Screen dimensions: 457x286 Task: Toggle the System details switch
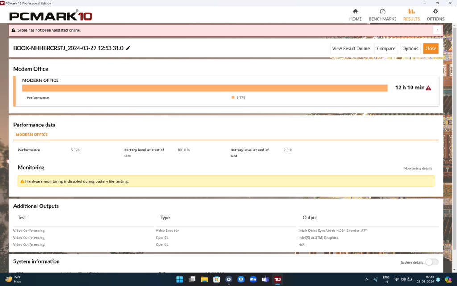tap(432, 262)
